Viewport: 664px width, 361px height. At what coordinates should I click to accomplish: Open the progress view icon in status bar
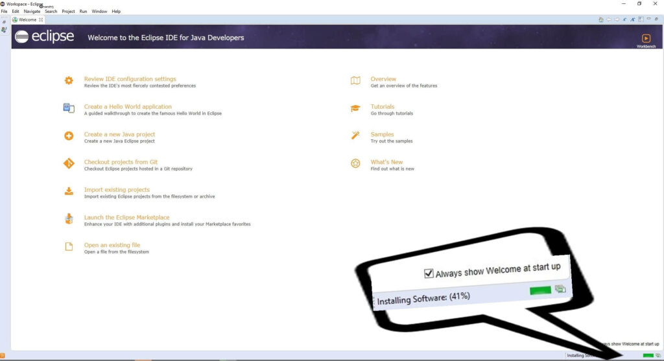pyautogui.click(x=658, y=356)
